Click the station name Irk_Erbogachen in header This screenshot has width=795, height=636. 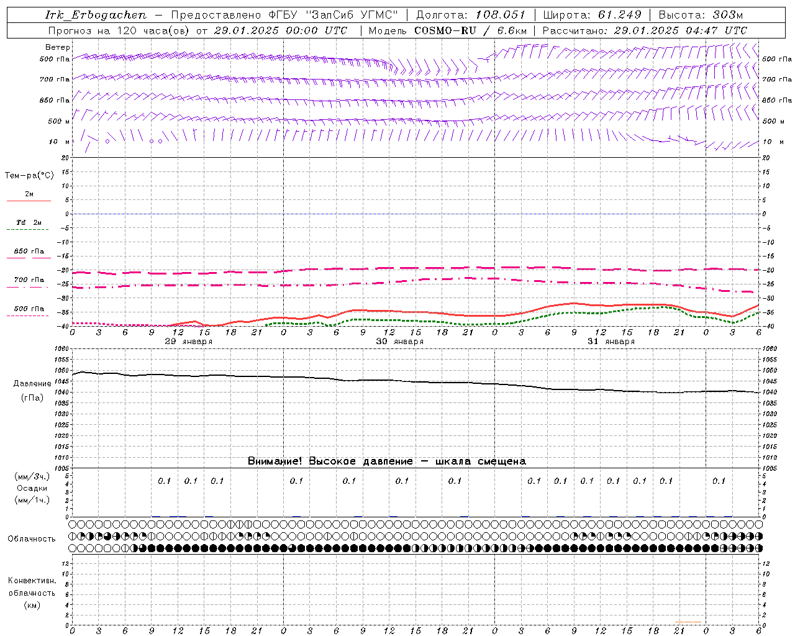tap(96, 15)
